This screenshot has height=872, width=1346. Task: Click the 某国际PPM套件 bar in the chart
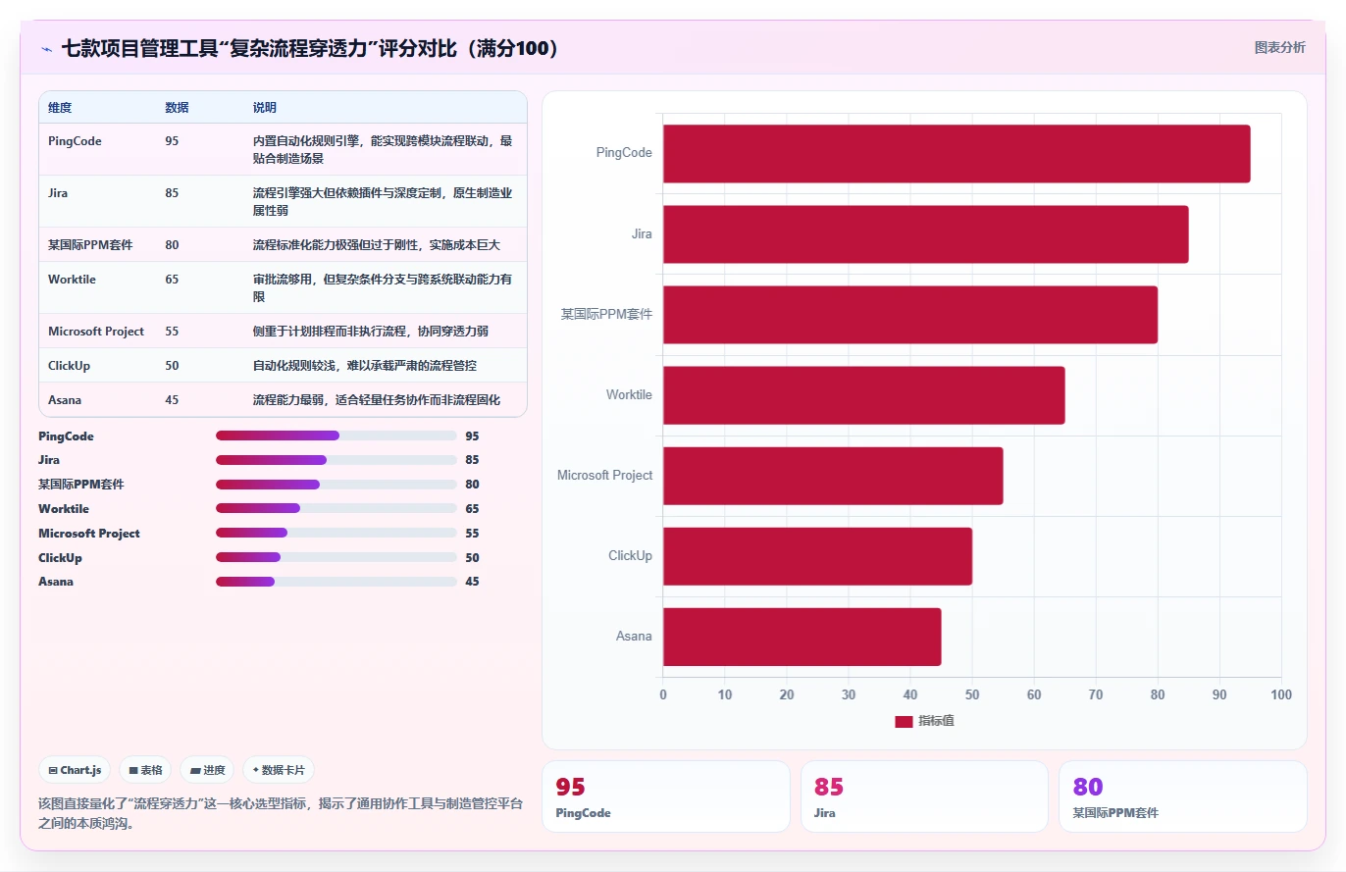pyautogui.click(x=910, y=314)
